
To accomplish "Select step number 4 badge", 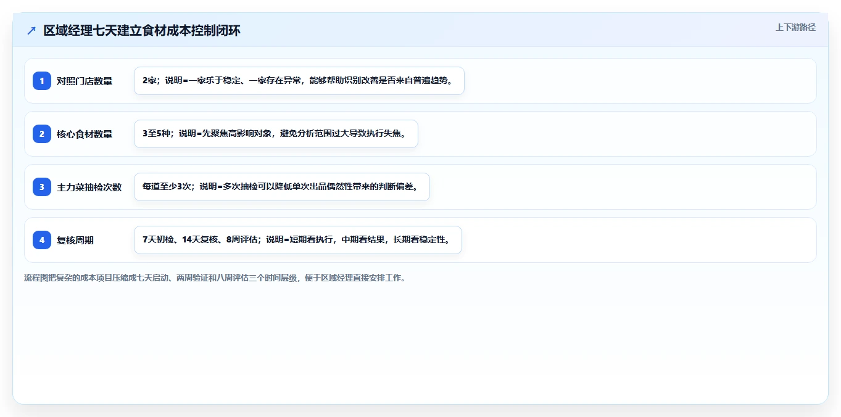I will point(42,240).
